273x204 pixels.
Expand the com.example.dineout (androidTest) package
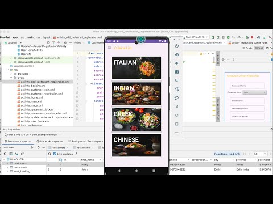pyautogui.click(x=11, y=58)
